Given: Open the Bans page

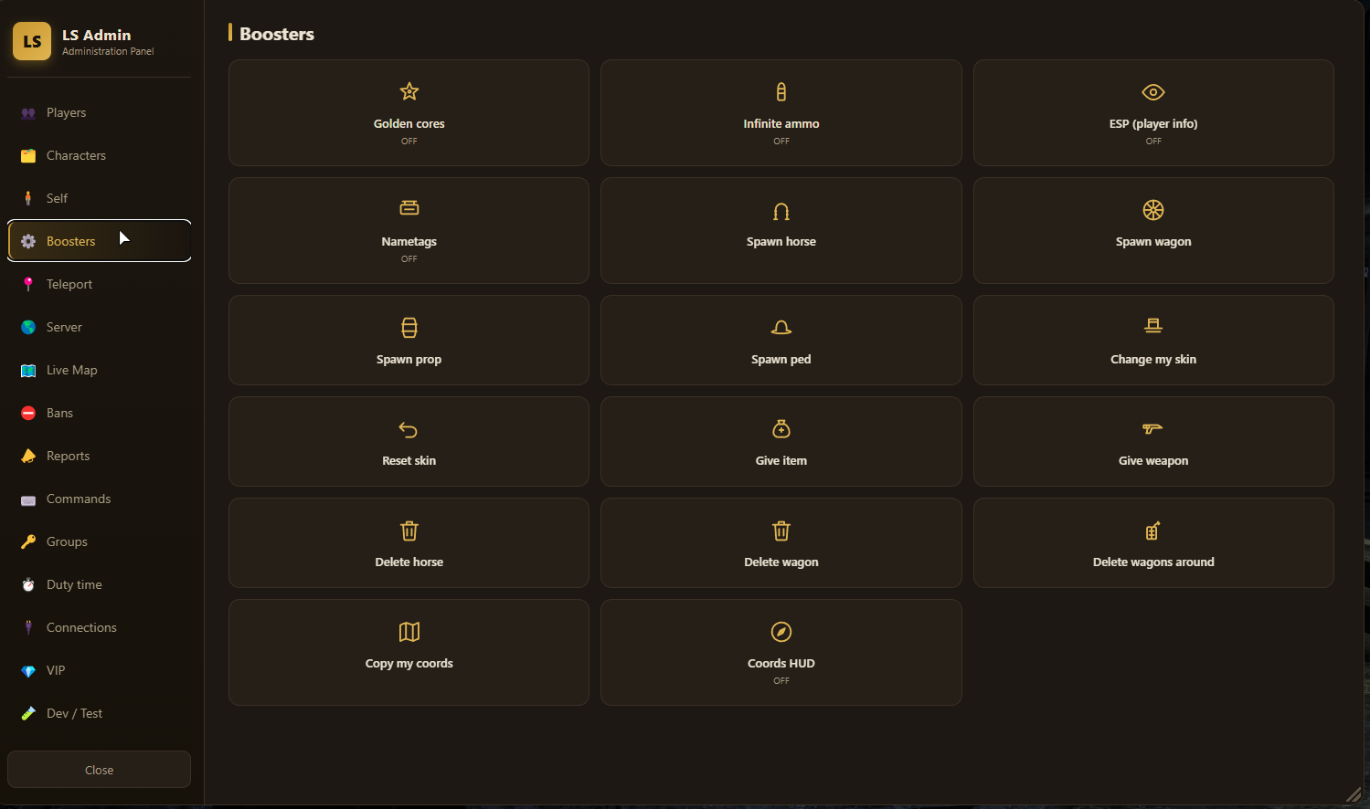Looking at the screenshot, I should pos(99,413).
